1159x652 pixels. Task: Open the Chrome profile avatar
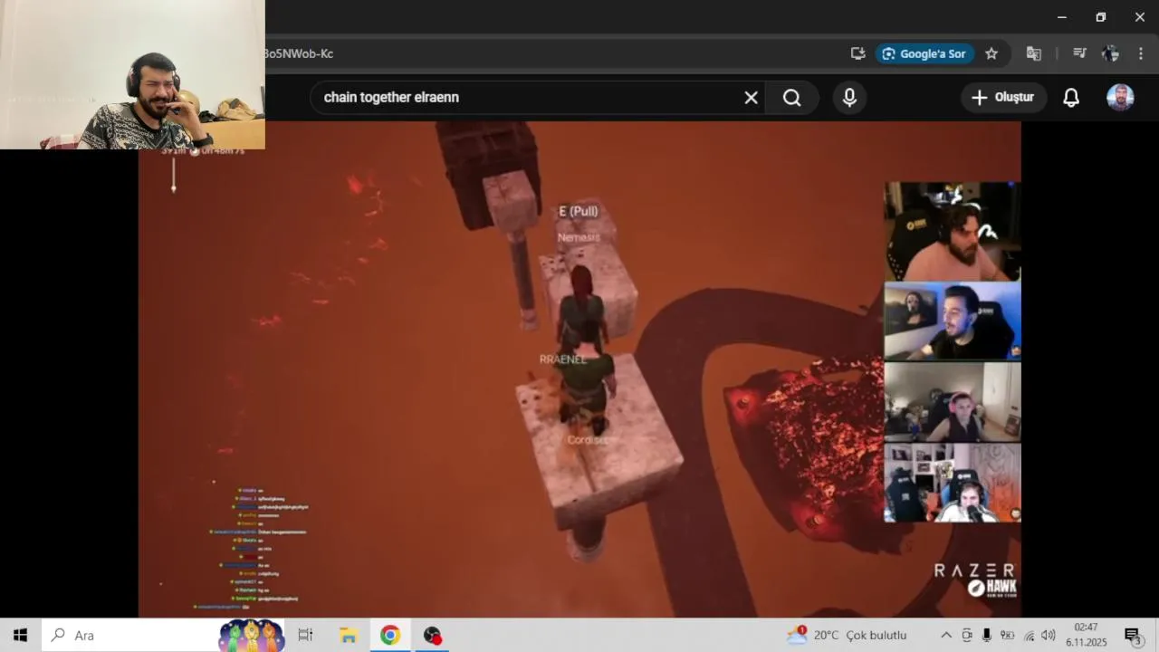pos(1110,53)
